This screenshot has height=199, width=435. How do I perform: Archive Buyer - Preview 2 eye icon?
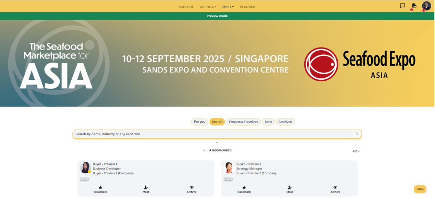pyautogui.click(x=335, y=187)
